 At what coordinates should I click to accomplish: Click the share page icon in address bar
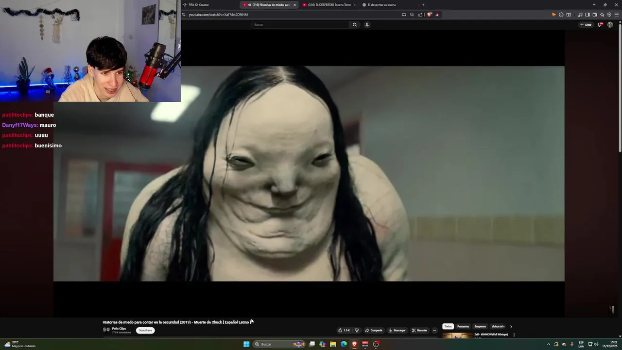(420, 15)
